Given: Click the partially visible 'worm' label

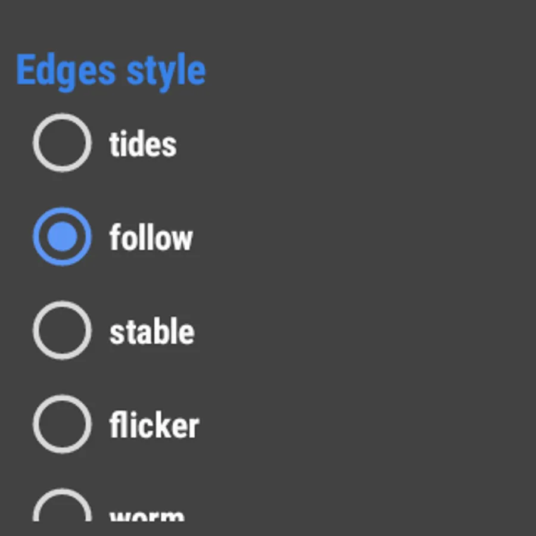Looking at the screenshot, I should 147,516.
